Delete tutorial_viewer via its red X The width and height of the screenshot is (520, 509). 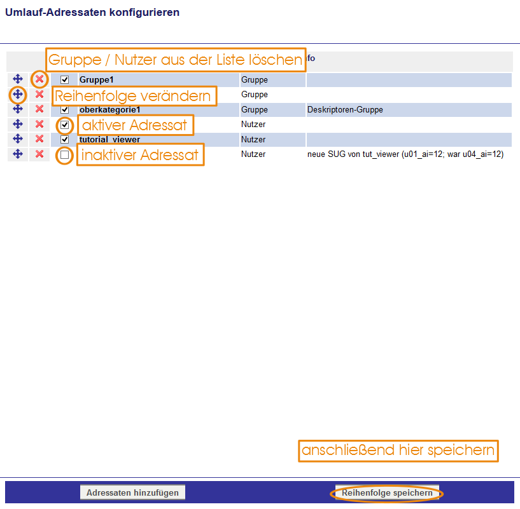39,139
